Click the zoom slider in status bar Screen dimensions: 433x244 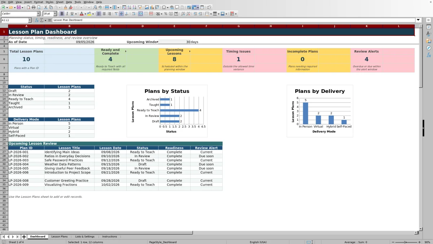point(406,242)
